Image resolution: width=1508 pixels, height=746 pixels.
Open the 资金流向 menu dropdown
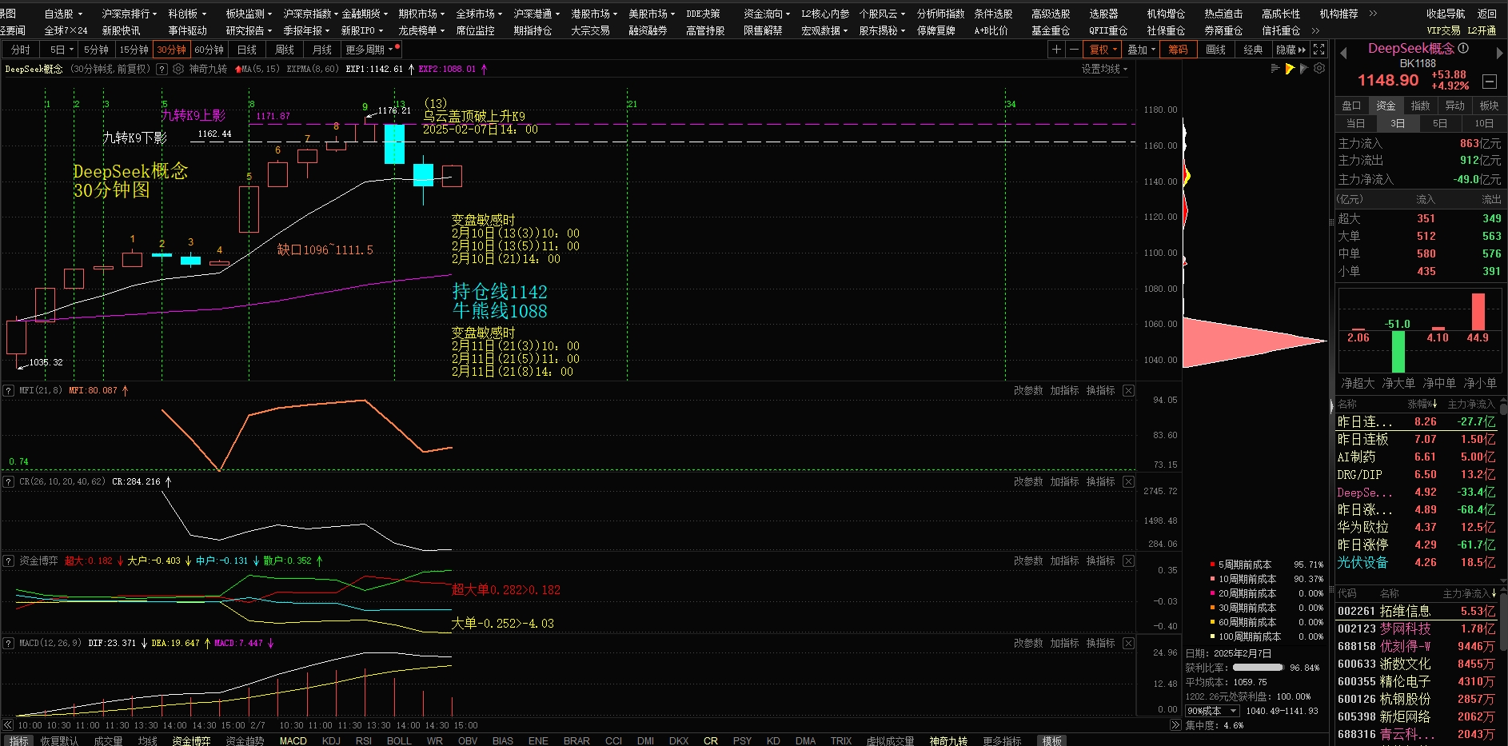766,14
